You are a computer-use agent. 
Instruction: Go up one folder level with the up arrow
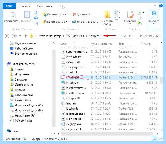point(26,36)
